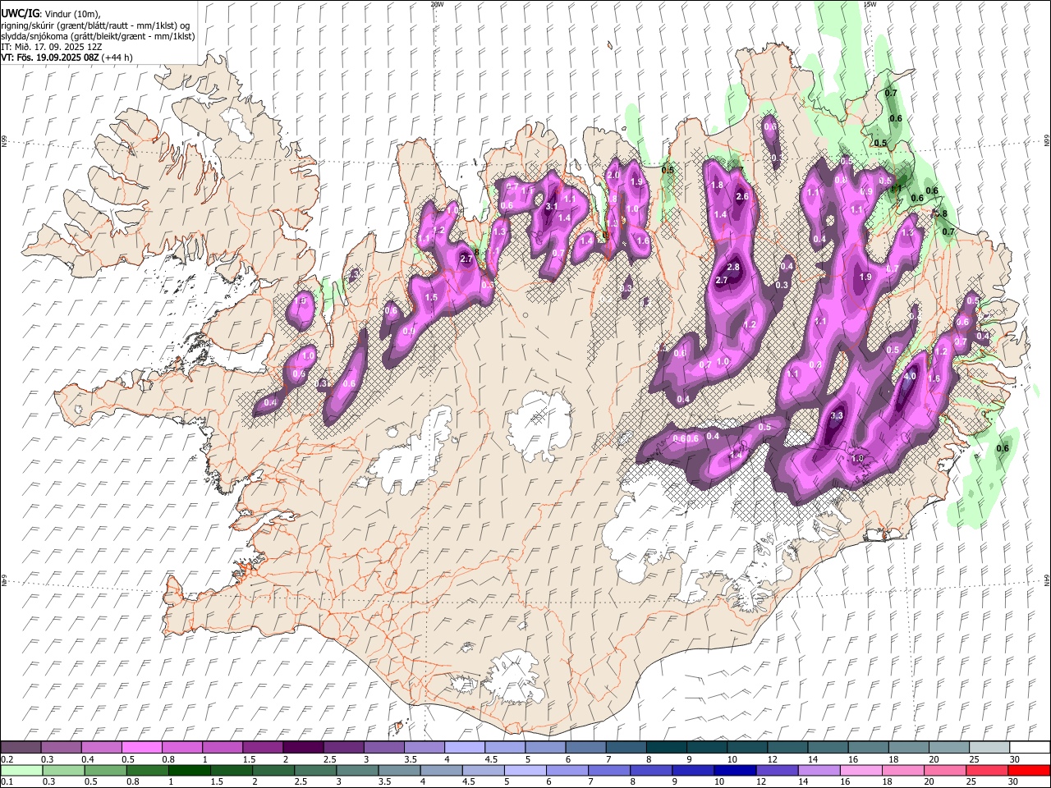Click the "0.1" label on the rain scale
Screen dimensions: 1051x788
coord(6,781)
